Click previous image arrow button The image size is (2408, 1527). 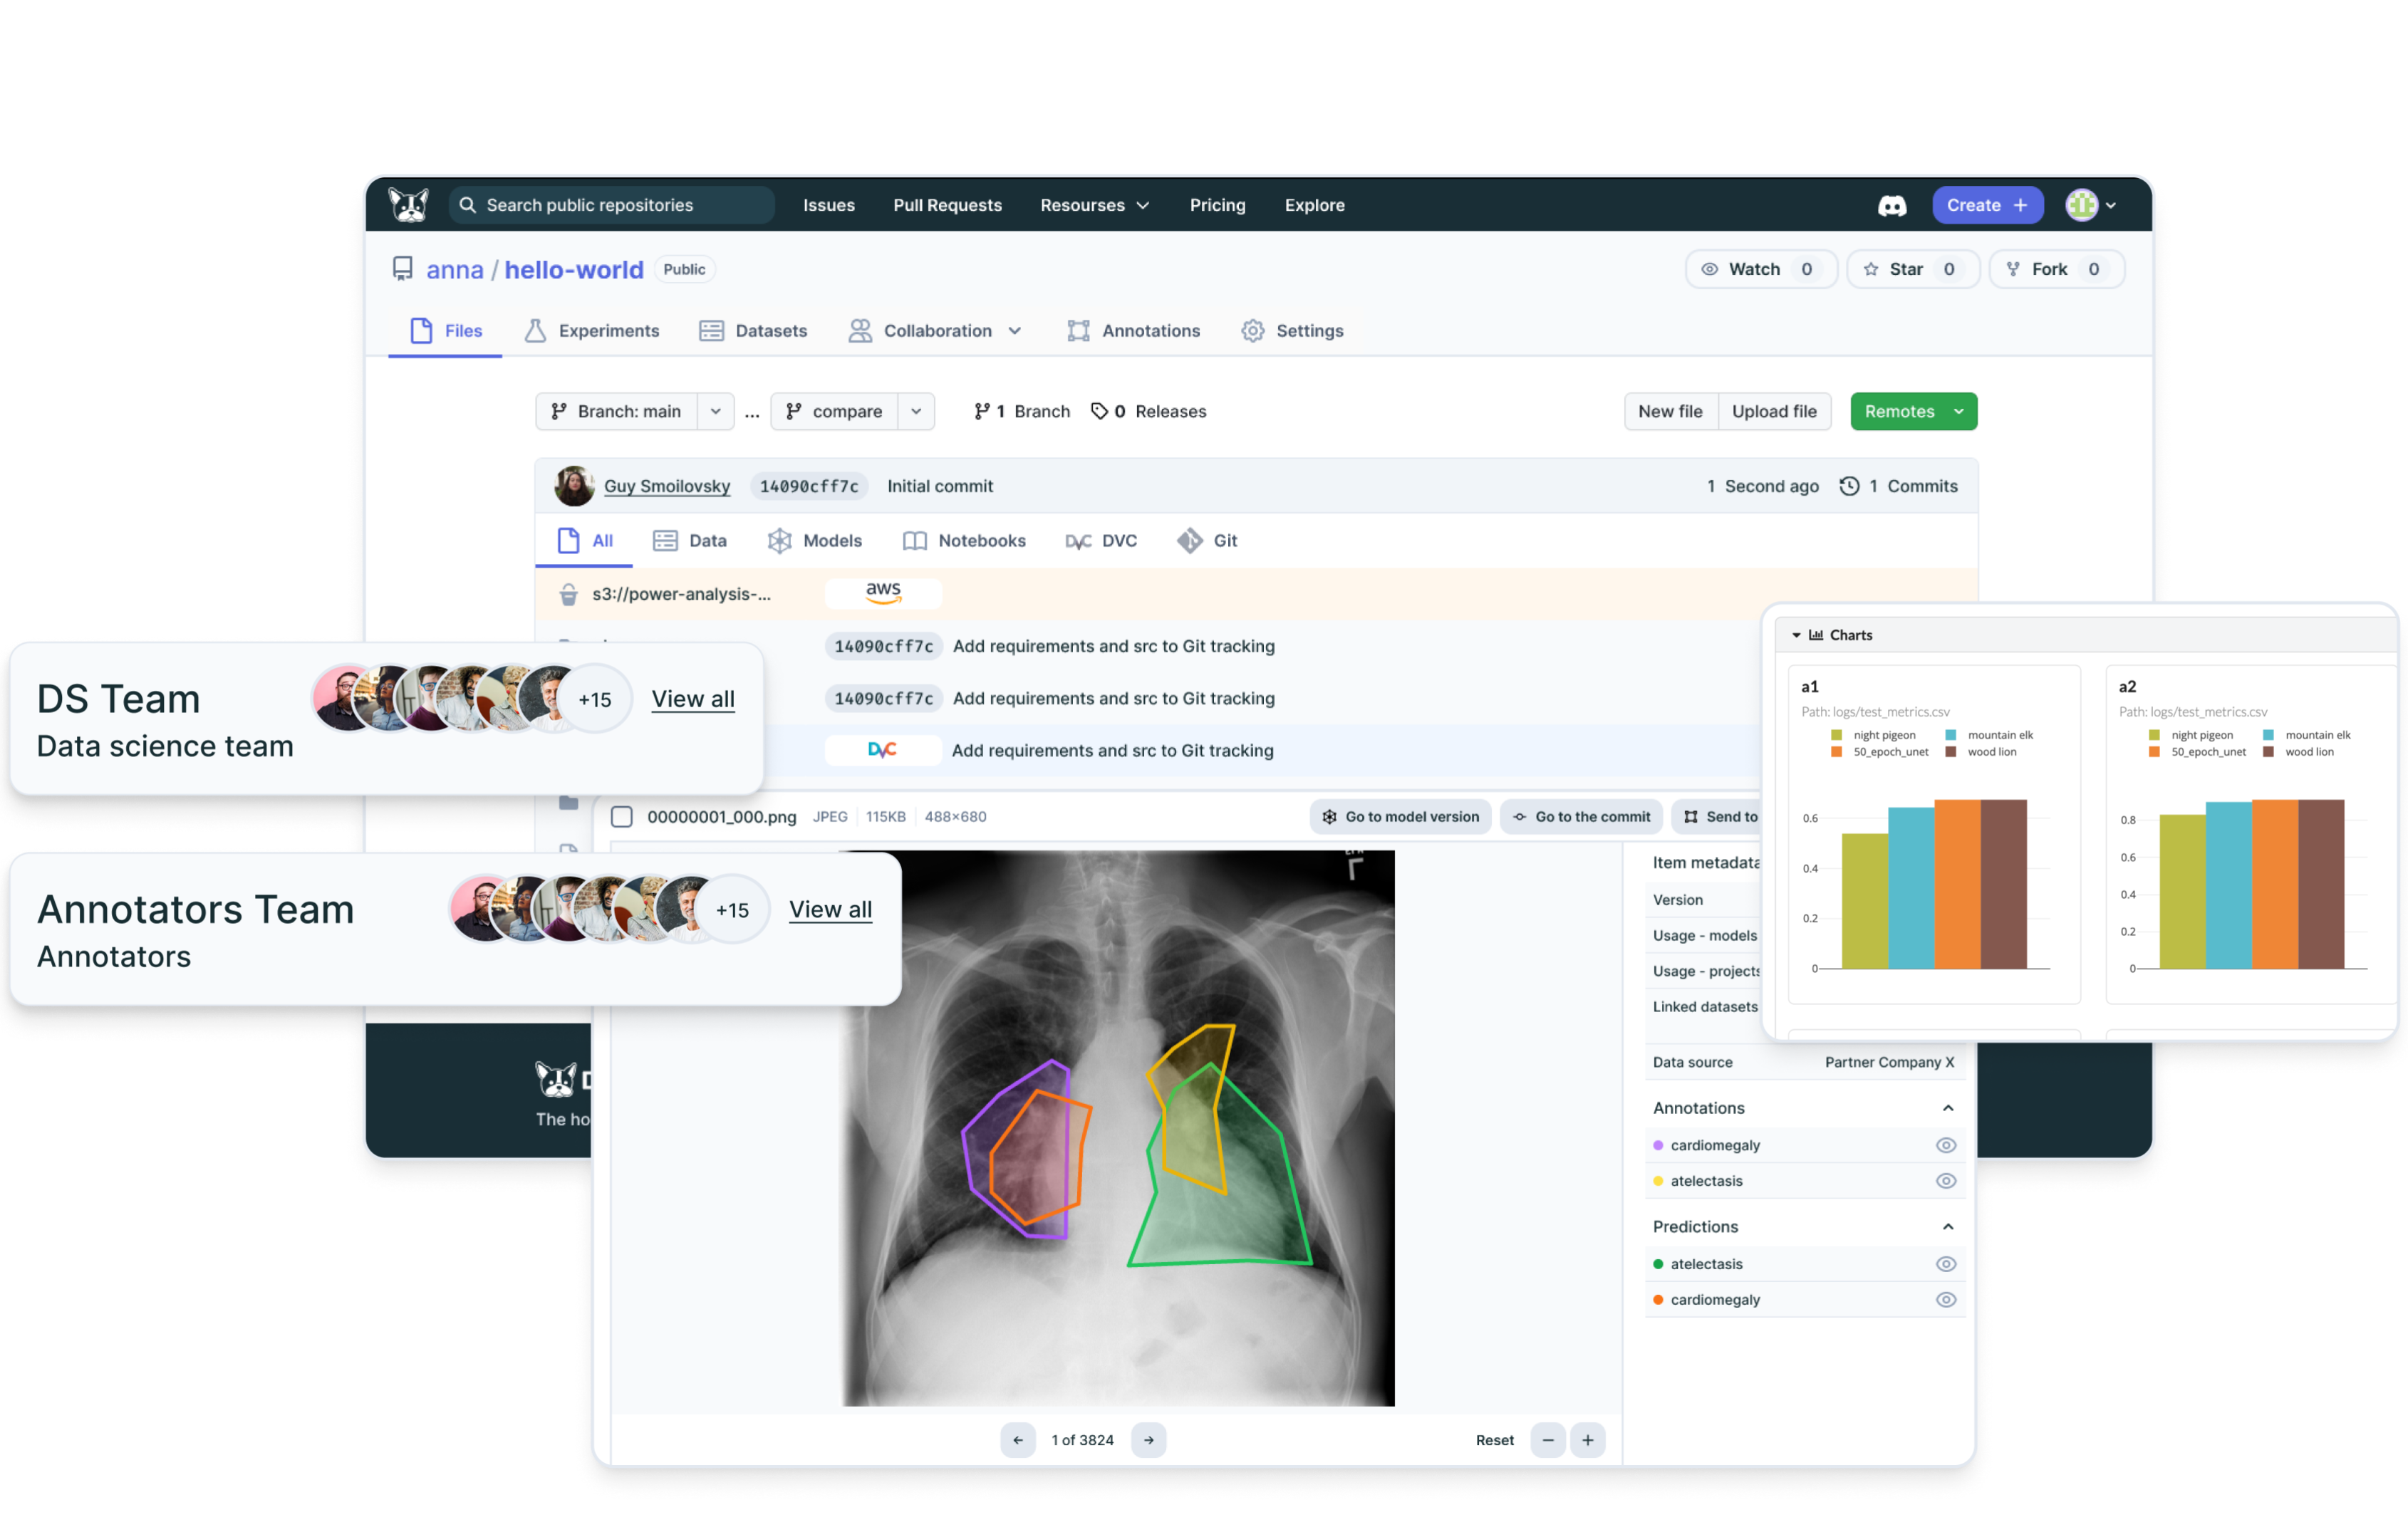[x=1017, y=1440]
